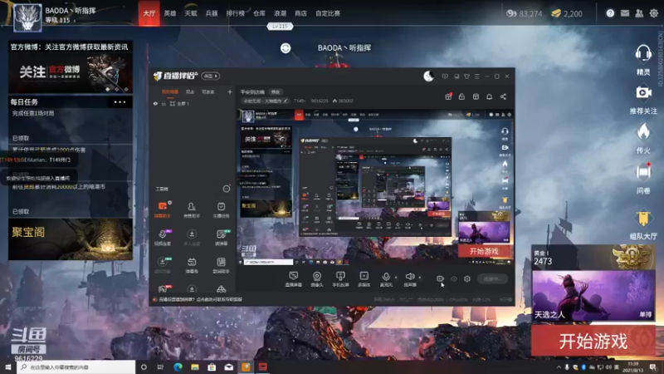
Task: Open game settings gear in the top right corner
Action: [x=654, y=13]
